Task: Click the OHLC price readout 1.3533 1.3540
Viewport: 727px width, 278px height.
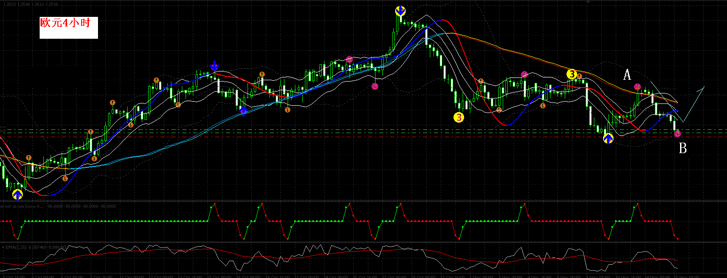Action: click(x=30, y=4)
